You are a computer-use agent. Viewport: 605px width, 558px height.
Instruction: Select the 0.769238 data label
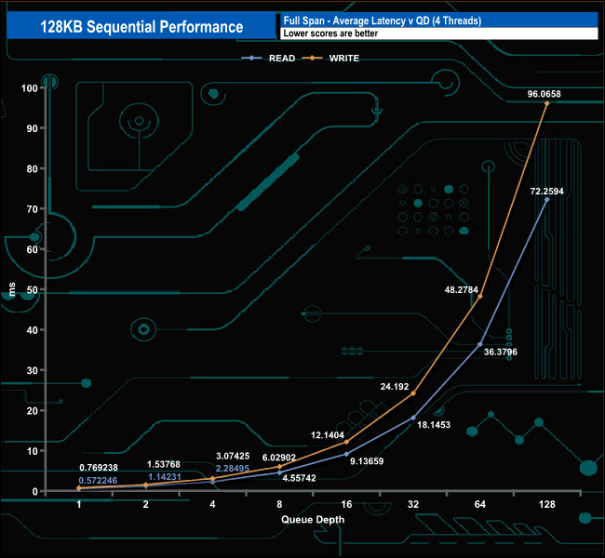pyautogui.click(x=99, y=468)
